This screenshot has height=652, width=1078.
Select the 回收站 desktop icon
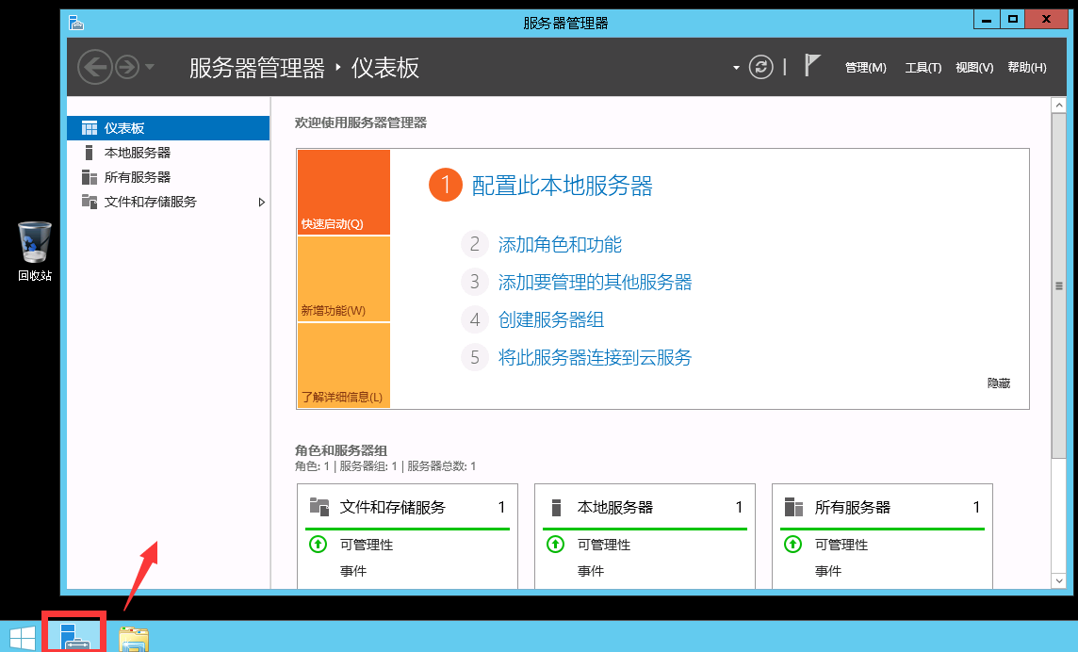[34, 251]
